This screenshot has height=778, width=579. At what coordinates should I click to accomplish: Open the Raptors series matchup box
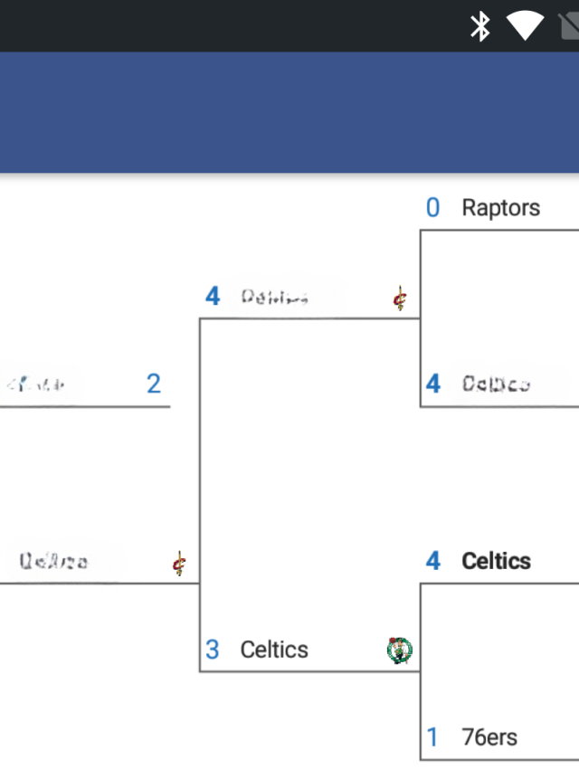pyautogui.click(x=499, y=318)
